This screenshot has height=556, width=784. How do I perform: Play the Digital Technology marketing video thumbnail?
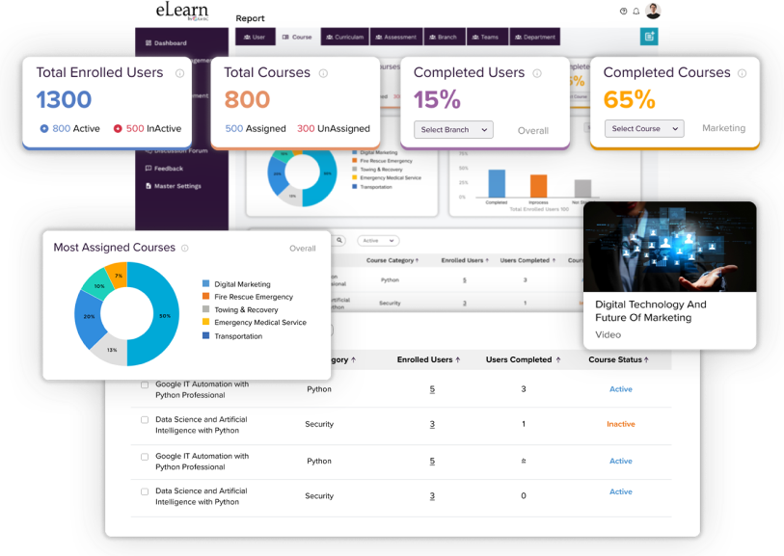point(670,246)
